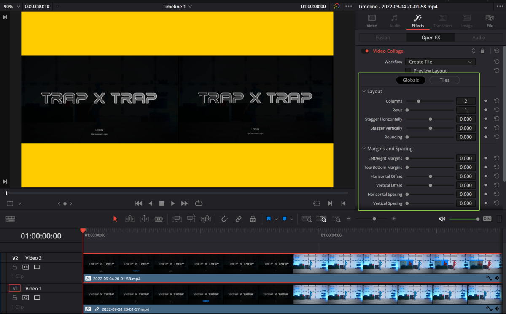
Task: Toggle timeline Snapping magnet icon
Action: [x=224, y=219]
